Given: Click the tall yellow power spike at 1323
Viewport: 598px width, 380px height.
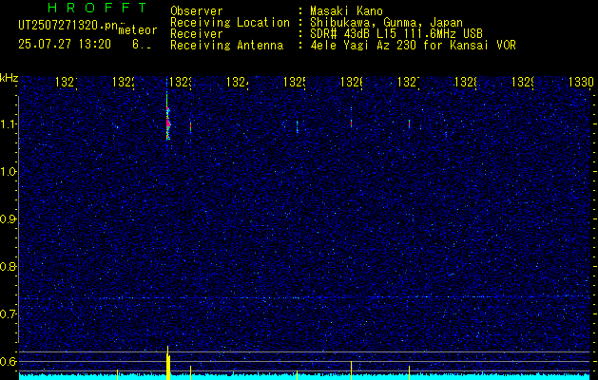Looking at the screenshot, I should point(168,363).
